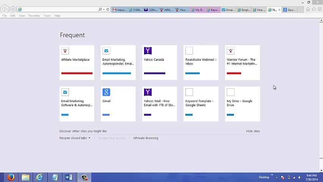Open the volume speaker icon
This screenshot has width=323, height=182.
coord(300,177)
